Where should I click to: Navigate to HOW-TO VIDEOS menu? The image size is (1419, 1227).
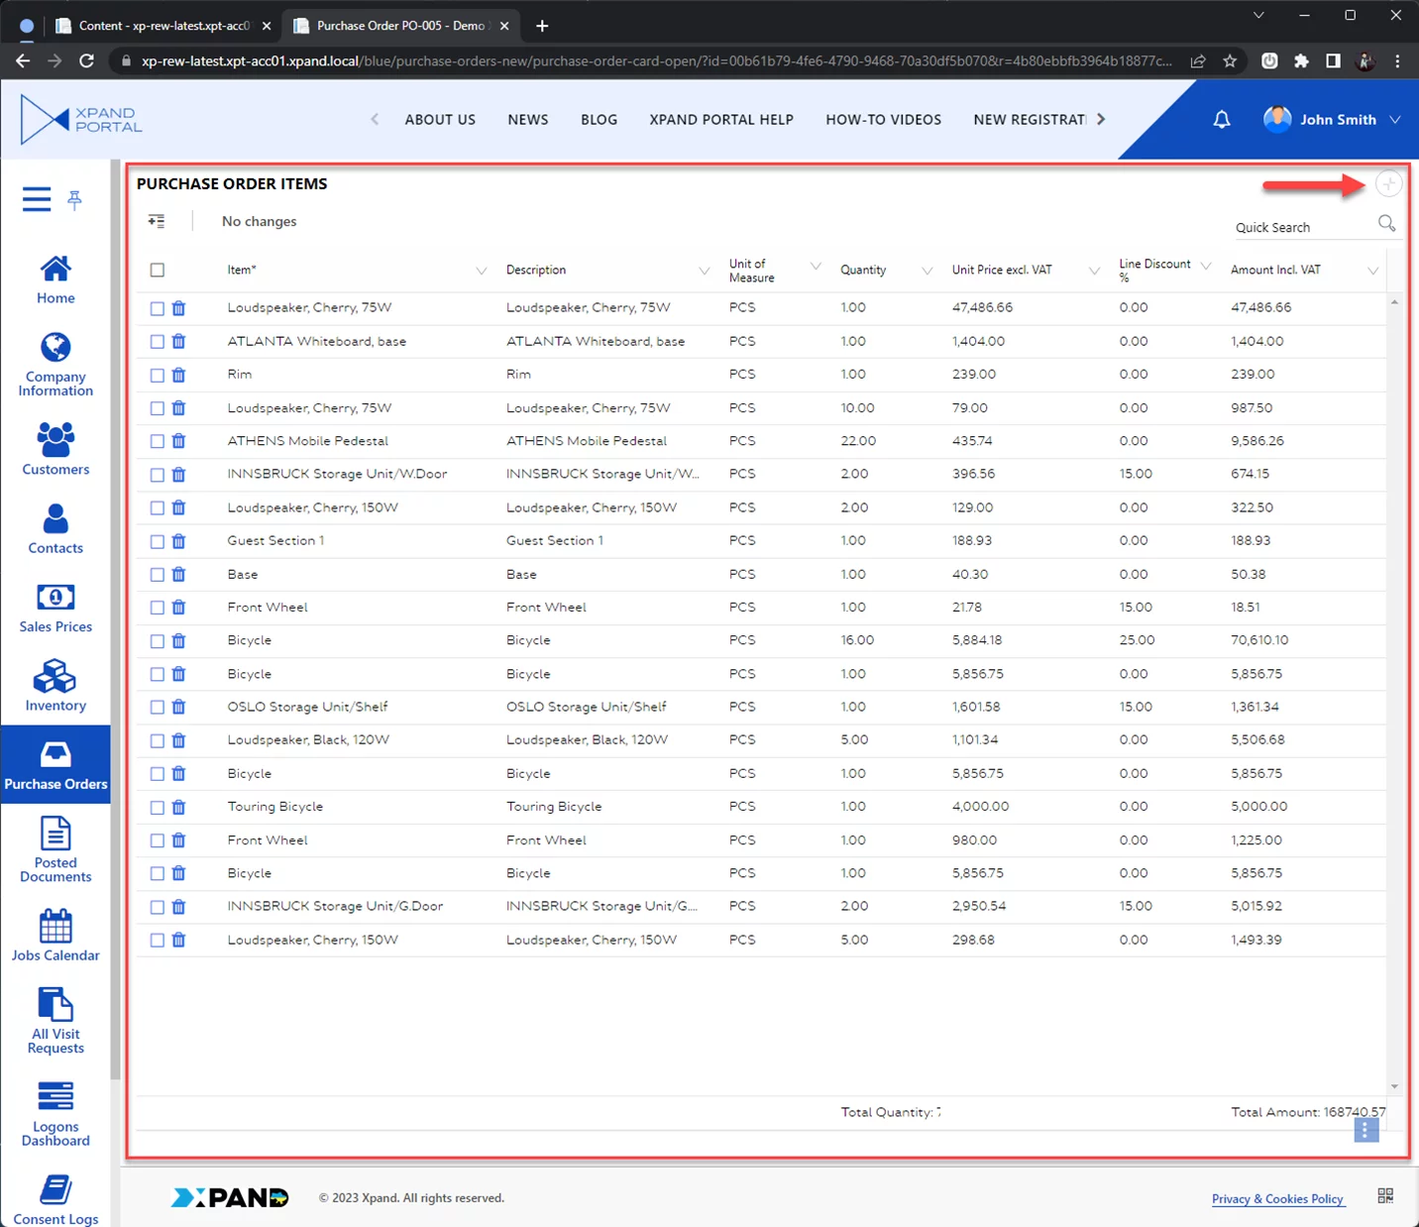[883, 120]
